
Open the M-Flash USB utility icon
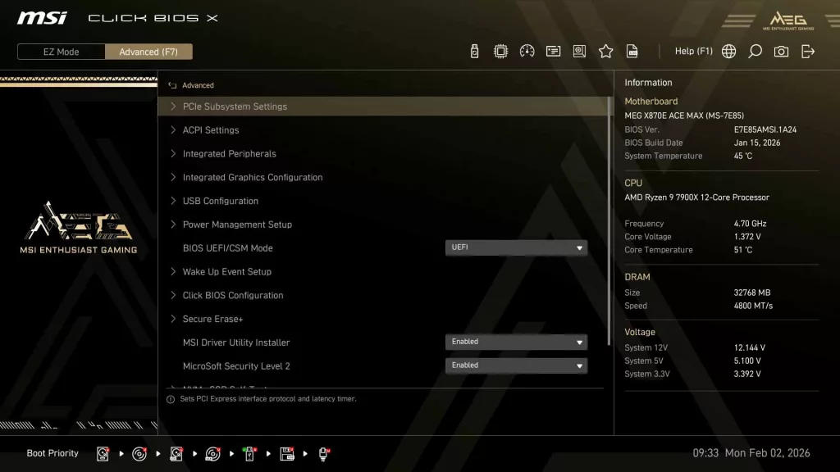click(x=474, y=51)
